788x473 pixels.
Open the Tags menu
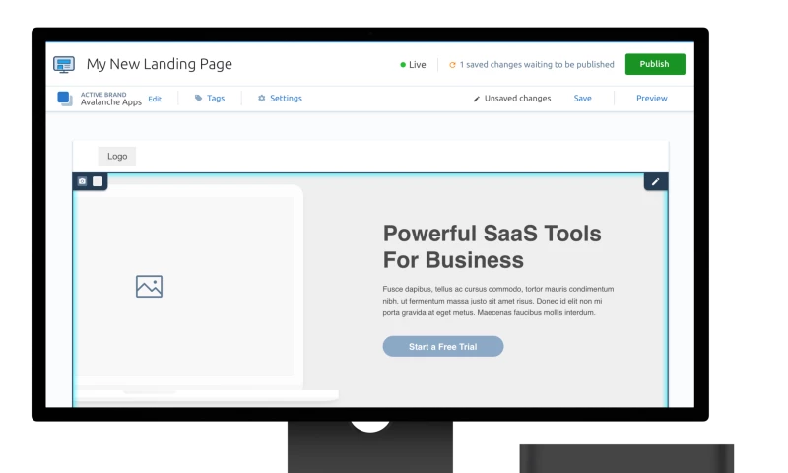pos(216,98)
